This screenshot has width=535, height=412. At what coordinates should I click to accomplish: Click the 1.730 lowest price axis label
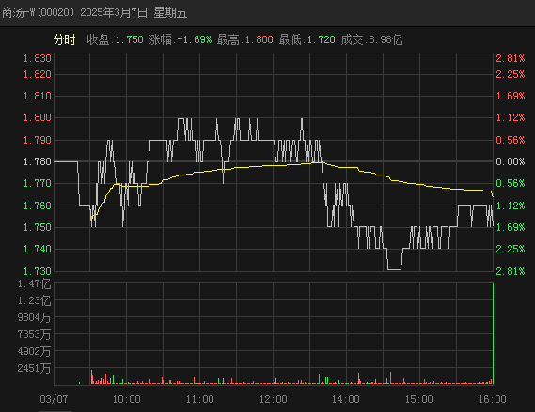pyautogui.click(x=38, y=271)
